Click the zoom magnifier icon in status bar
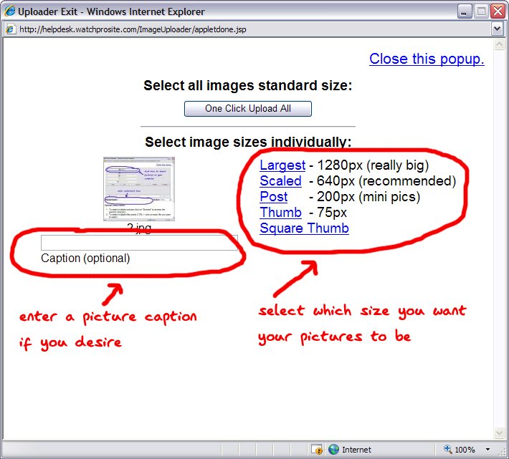The width and height of the screenshot is (509, 459). tap(448, 450)
